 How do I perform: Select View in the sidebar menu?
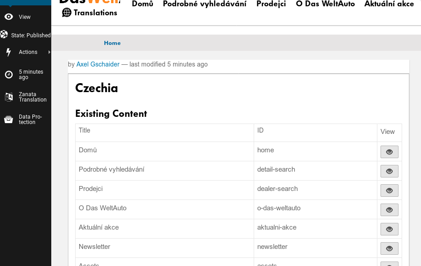(25, 17)
